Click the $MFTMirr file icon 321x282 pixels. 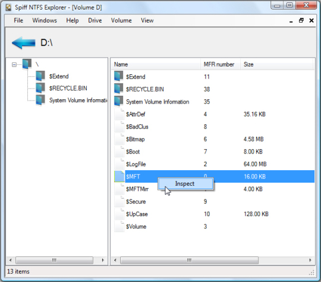119,189
